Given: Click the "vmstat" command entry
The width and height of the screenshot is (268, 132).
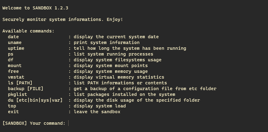Looking at the screenshot, I should [16, 77].
